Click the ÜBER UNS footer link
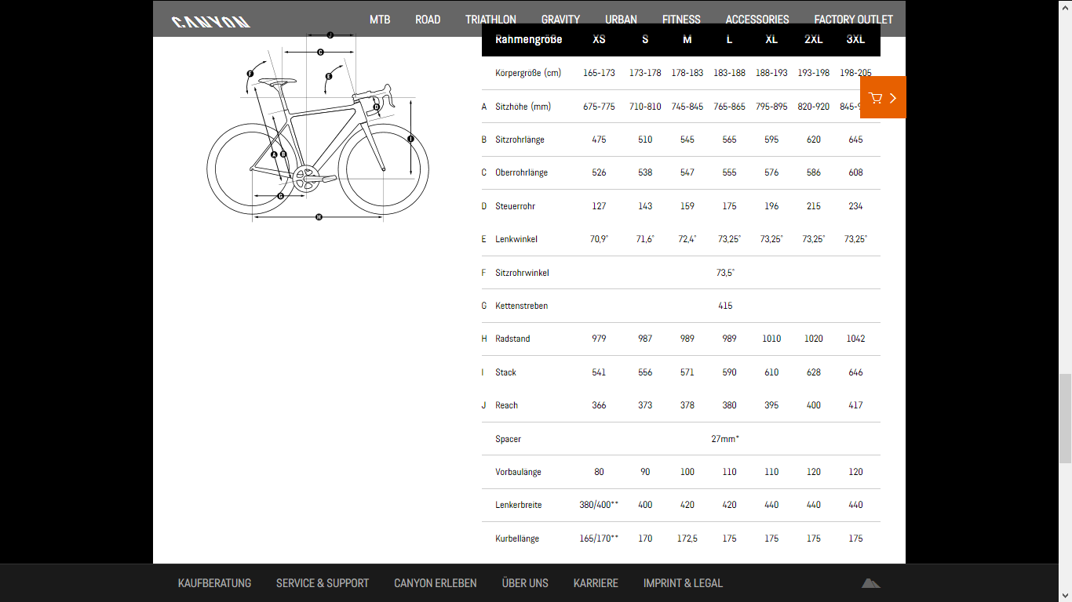This screenshot has width=1072, height=602. pyautogui.click(x=525, y=583)
